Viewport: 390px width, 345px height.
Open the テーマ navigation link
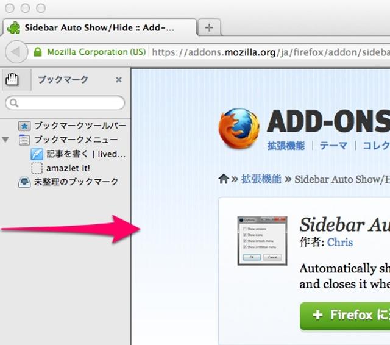(333, 146)
